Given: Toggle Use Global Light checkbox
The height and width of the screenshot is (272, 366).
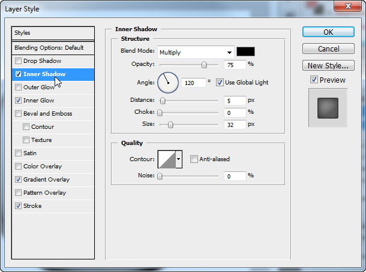Looking at the screenshot, I should click(x=220, y=82).
